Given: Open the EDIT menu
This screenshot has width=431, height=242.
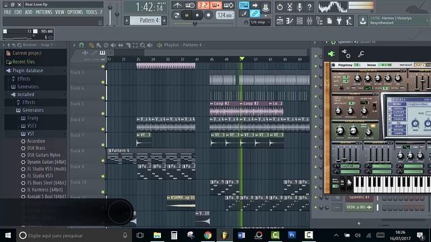Looking at the screenshot, I should (18, 12).
